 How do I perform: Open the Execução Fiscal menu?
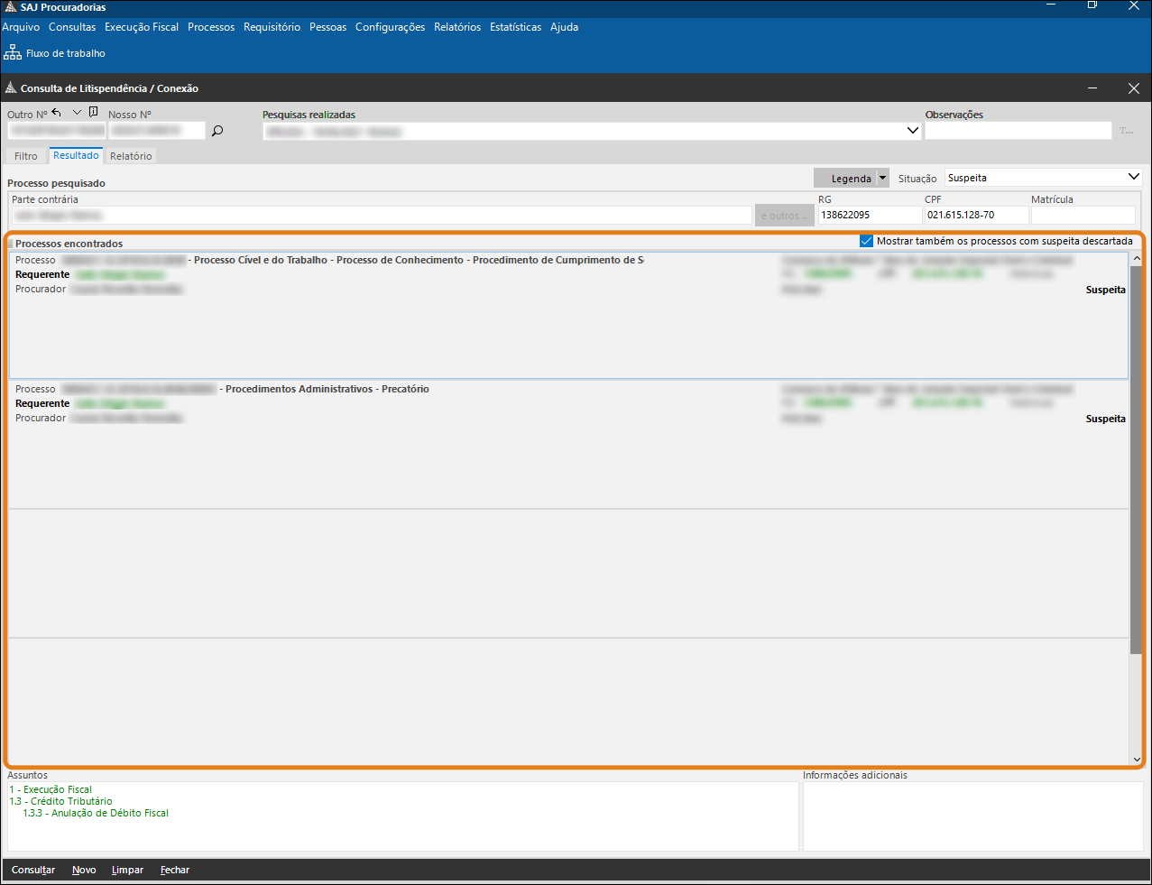(142, 27)
